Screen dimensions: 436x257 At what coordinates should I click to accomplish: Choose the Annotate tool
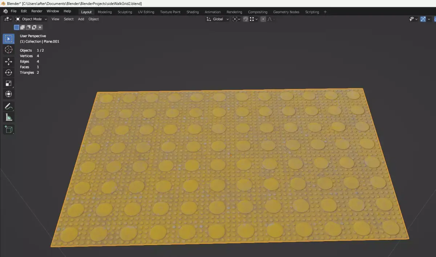tap(9, 106)
